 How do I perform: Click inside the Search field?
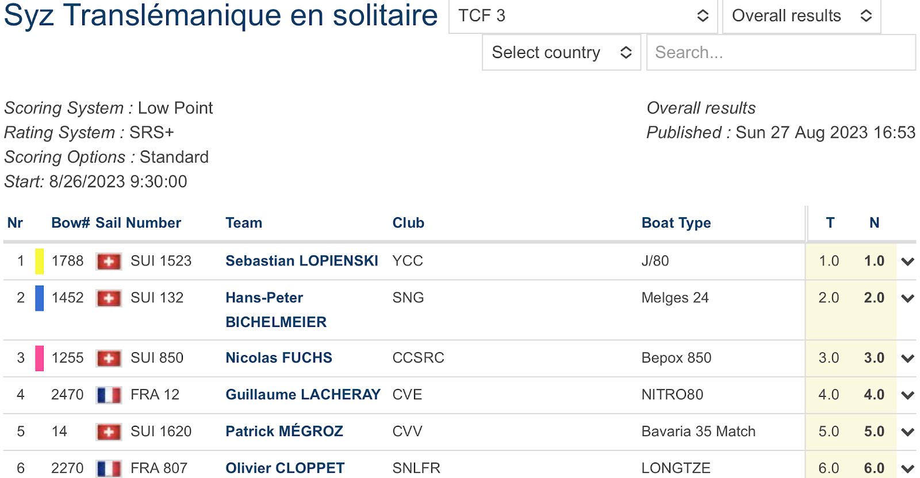[781, 52]
